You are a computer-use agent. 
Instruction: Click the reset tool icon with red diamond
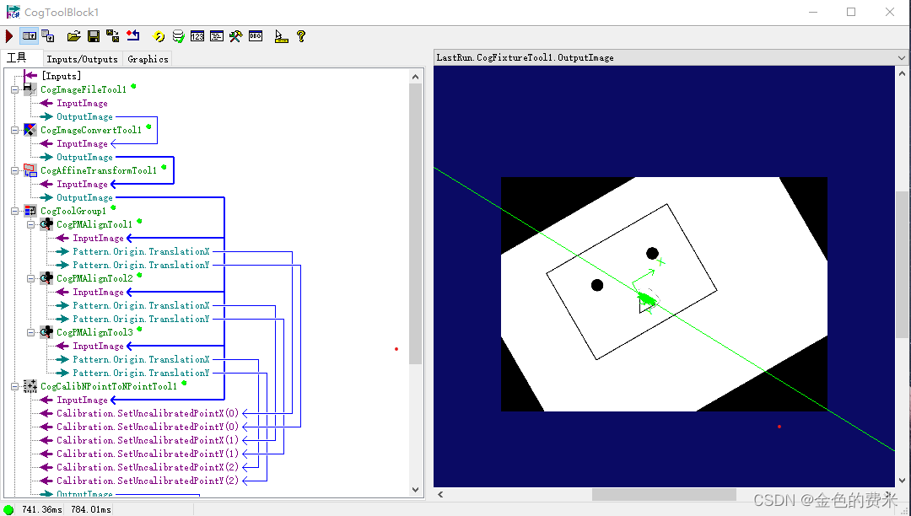[133, 36]
